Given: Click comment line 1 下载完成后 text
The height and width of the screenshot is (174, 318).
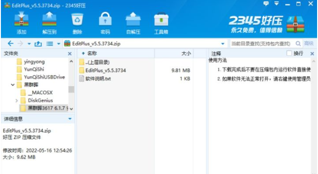Looking at the screenshot, I should tap(264, 70).
